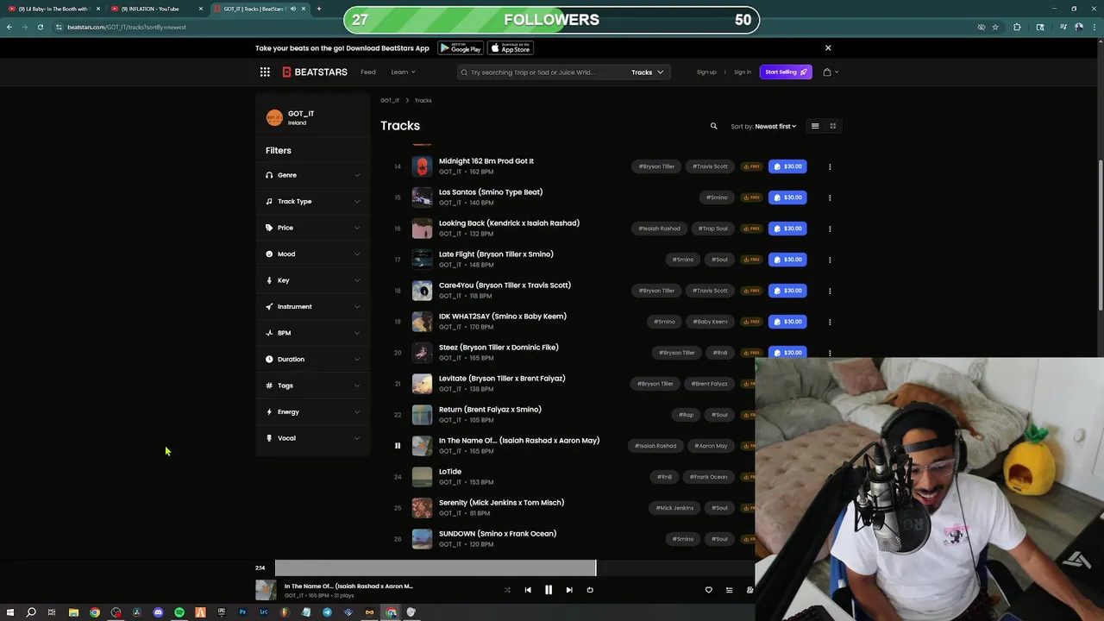
Task: Open more options for Care4You track
Action: point(830,291)
